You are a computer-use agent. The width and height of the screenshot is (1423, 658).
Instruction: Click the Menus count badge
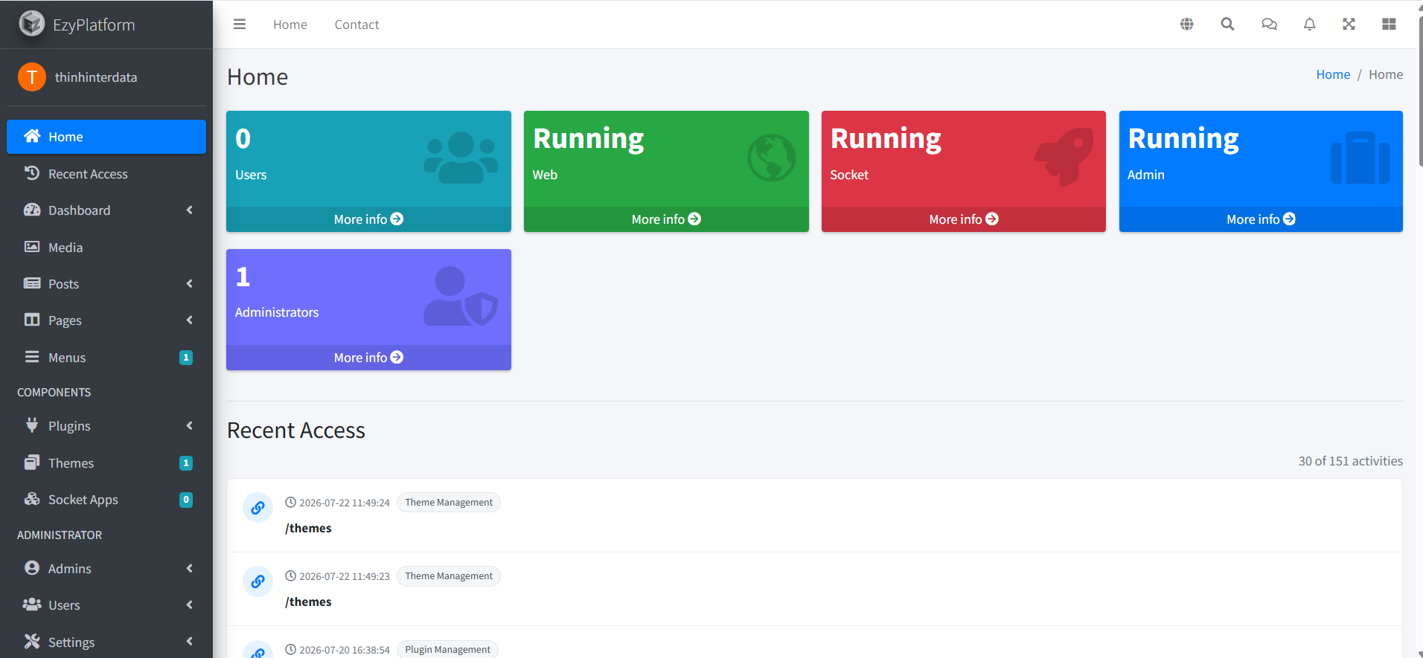point(186,358)
